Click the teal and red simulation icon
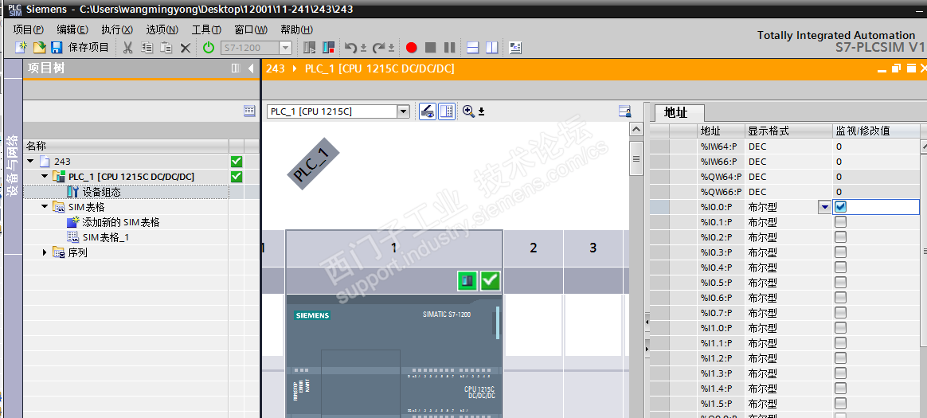This screenshot has width=927, height=418. (x=329, y=48)
